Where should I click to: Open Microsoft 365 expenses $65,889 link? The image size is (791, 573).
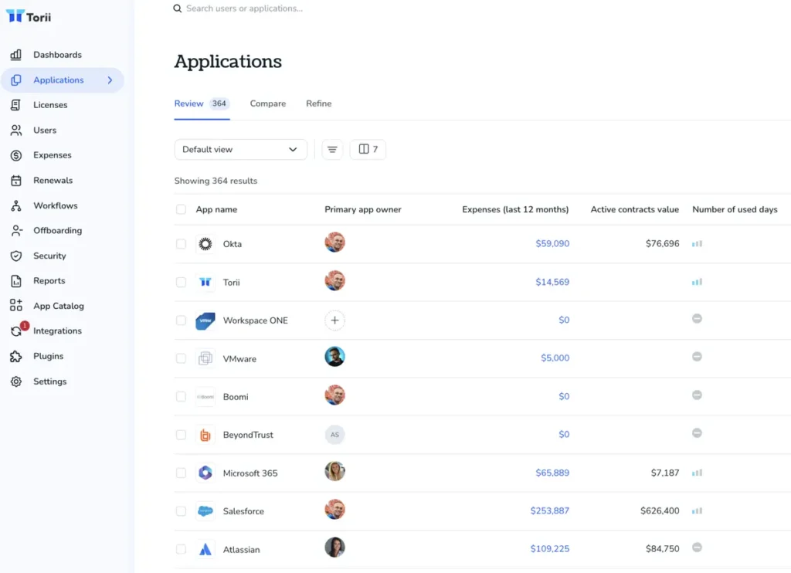[552, 473]
